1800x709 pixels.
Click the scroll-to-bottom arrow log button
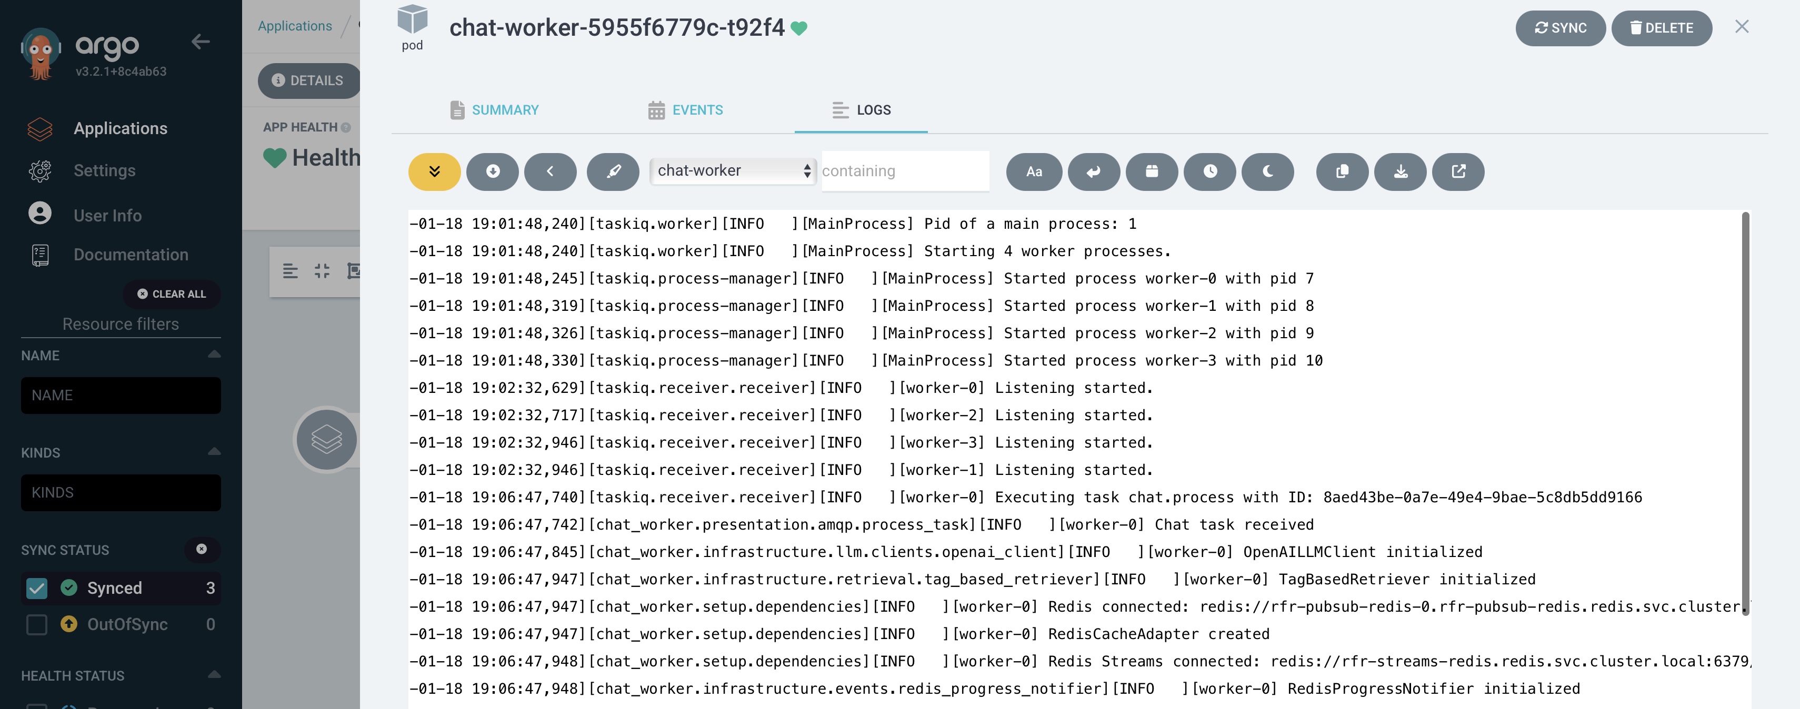493,172
